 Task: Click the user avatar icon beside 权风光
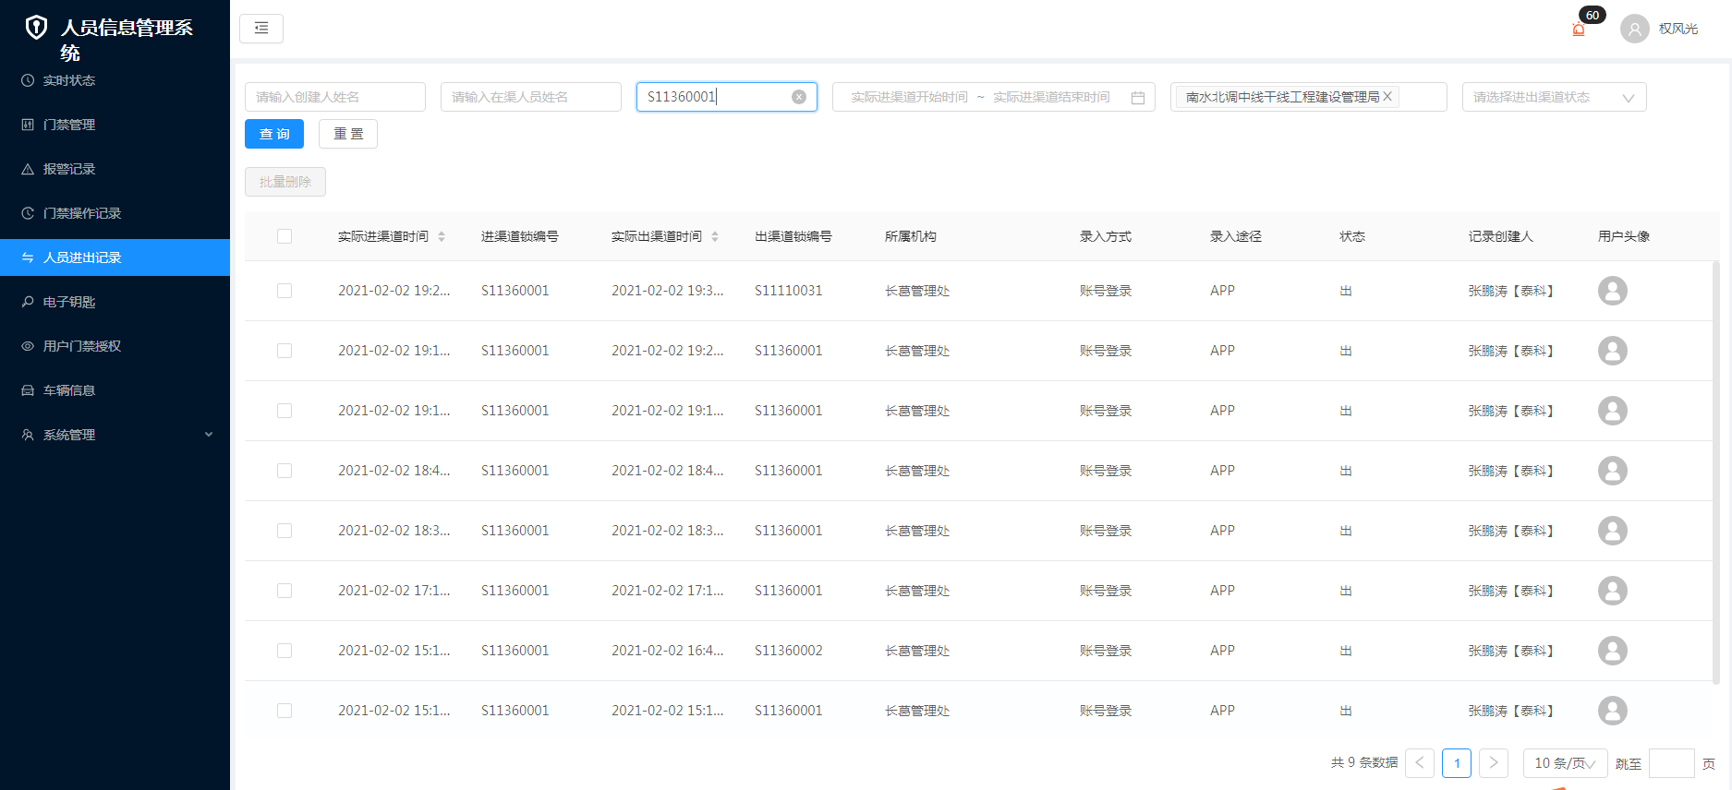click(1634, 29)
